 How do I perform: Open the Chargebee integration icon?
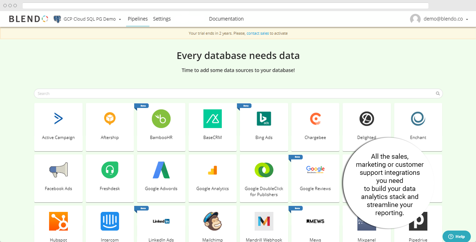pos(315,119)
